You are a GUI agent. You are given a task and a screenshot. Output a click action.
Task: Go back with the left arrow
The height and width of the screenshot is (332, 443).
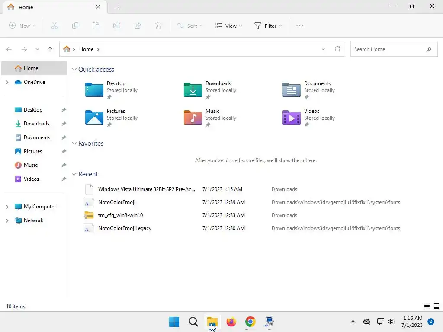click(9, 49)
